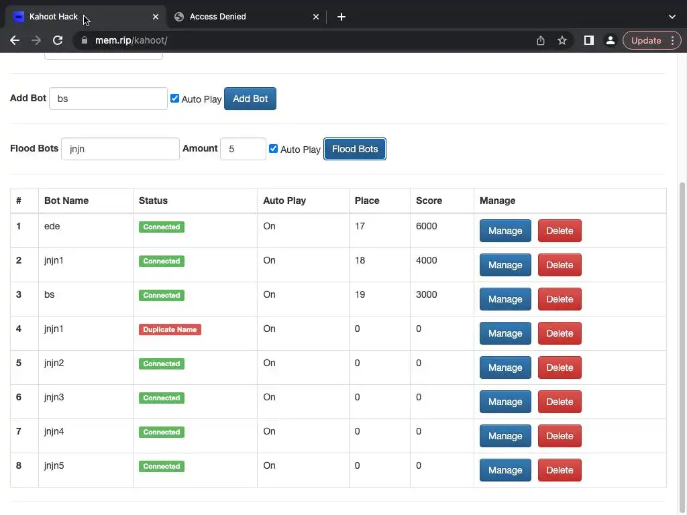This screenshot has height=515, width=687.
Task: Delete the jnjn5 bot
Action: pyautogui.click(x=560, y=470)
